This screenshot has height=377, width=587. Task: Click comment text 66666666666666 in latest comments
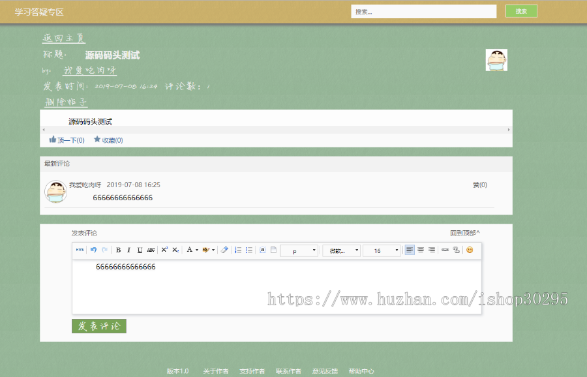click(123, 198)
